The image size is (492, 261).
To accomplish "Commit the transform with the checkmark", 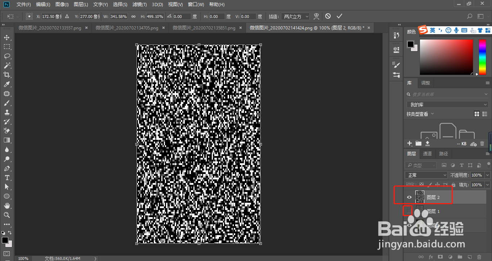I will tap(339, 16).
